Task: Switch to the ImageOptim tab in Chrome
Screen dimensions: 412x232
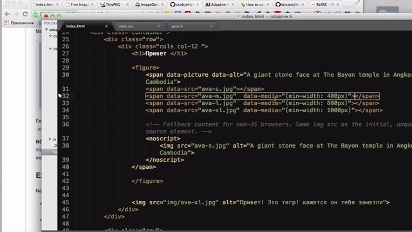Action: coord(149,5)
